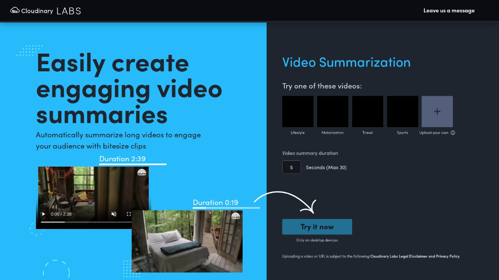This screenshot has height=280, width=499.
Task: Select the Sports sample video
Action: (x=402, y=111)
